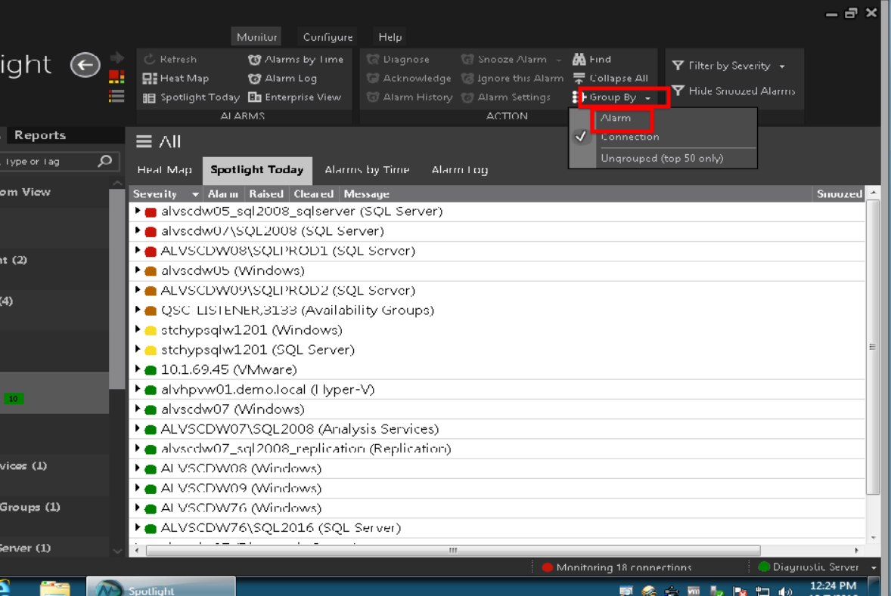This screenshot has width=891, height=596.
Task: Select the Spotlight Today tab
Action: (x=257, y=170)
